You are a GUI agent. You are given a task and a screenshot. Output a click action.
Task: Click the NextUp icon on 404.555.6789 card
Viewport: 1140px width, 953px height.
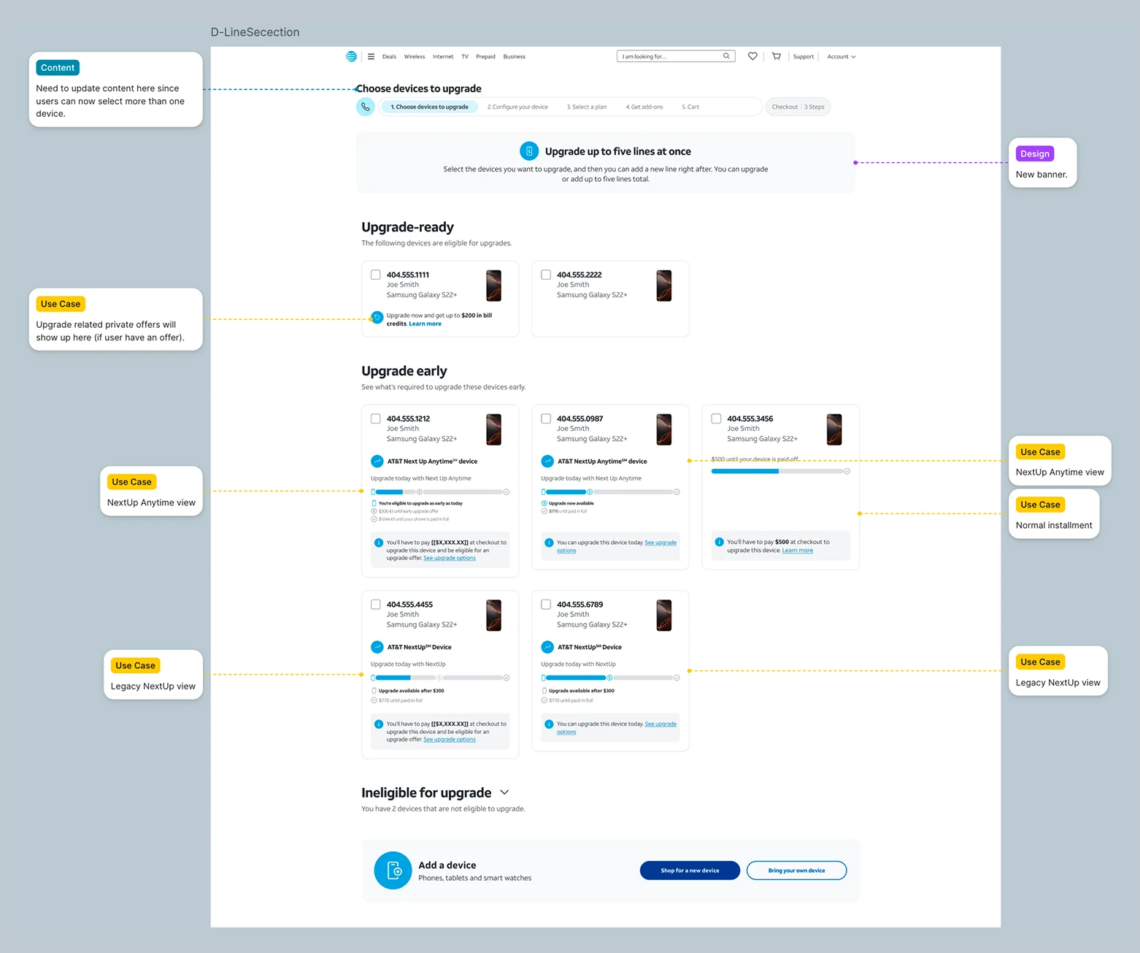(547, 647)
